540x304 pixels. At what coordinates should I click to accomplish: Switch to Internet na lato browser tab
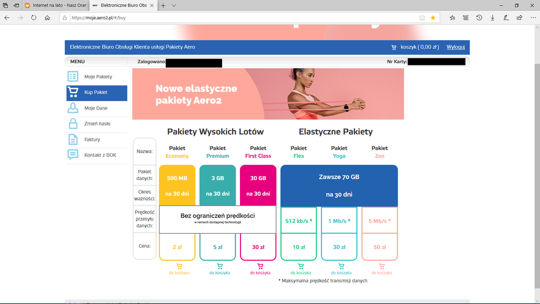[55, 5]
